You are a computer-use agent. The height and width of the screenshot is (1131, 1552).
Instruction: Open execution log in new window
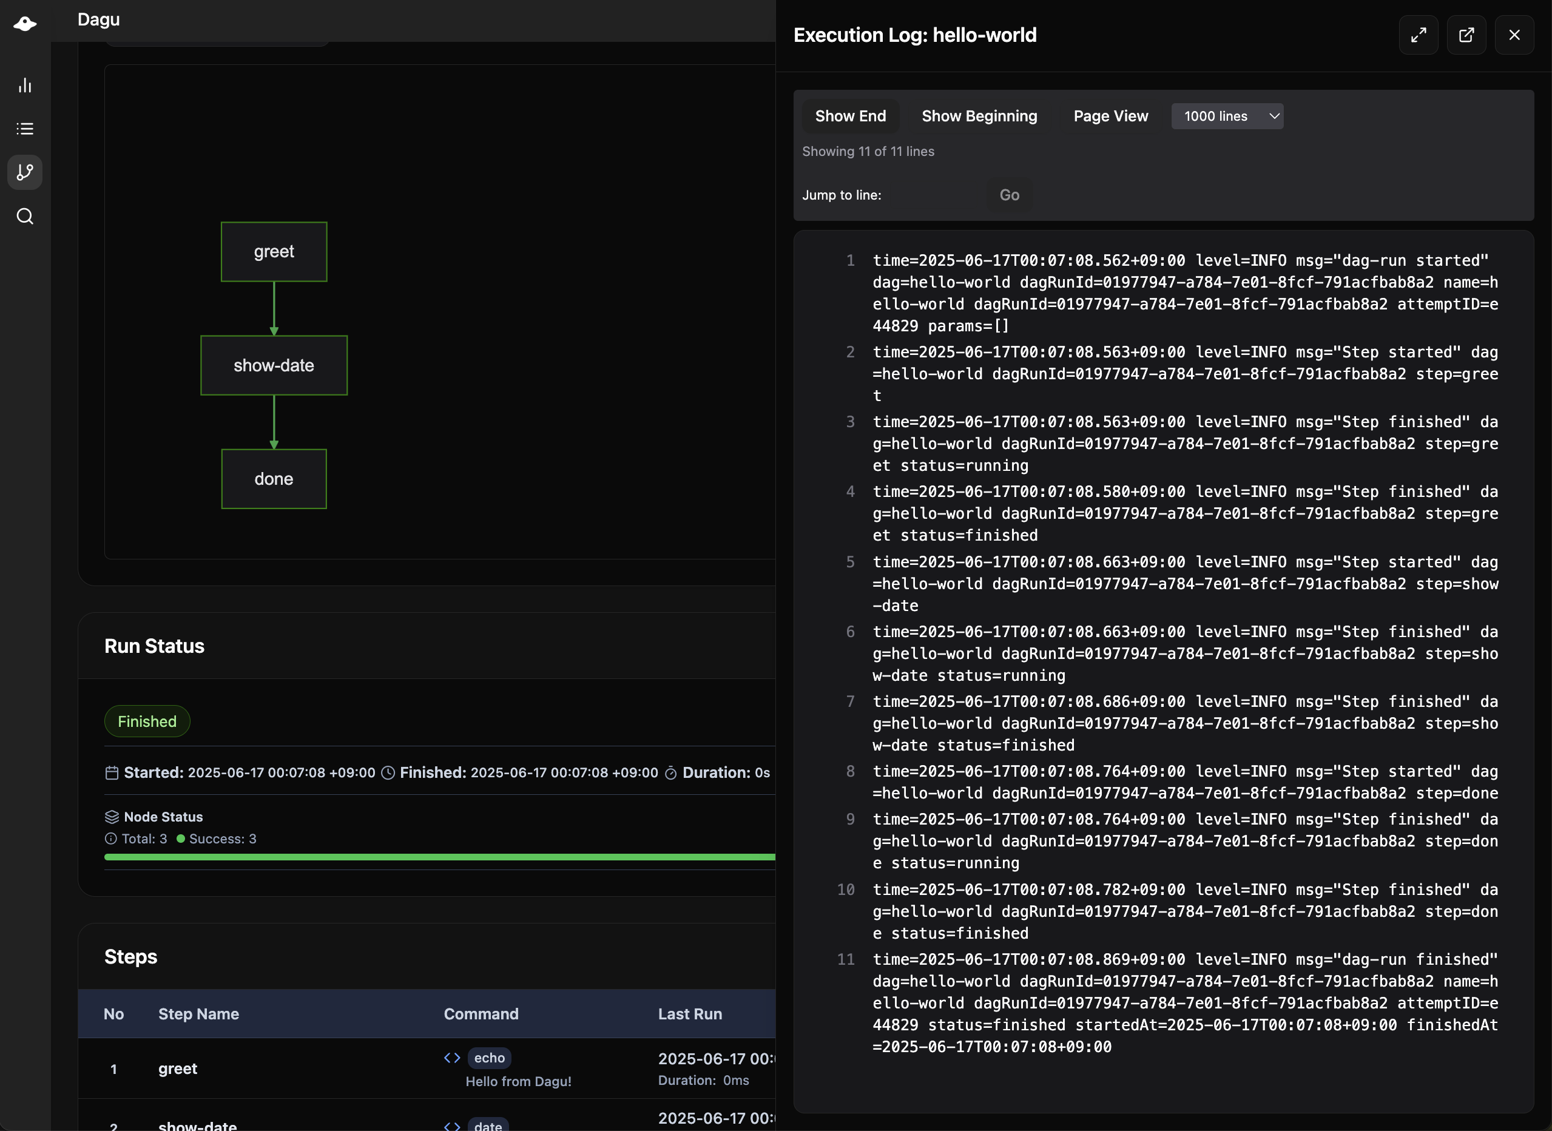click(1466, 35)
